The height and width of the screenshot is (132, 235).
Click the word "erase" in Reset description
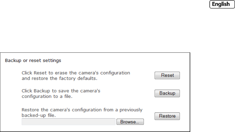(x=60, y=73)
